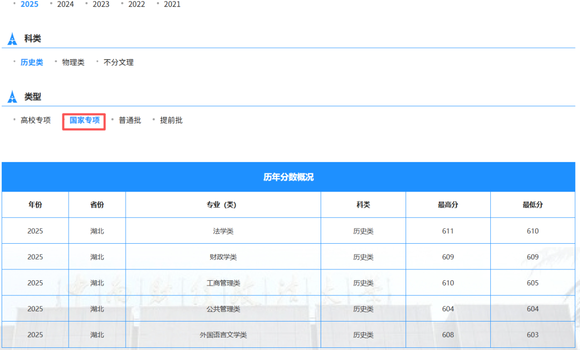Screen dimensions: 580x350
Task: Click the highlighted 国家专项 type
Action: (x=85, y=120)
